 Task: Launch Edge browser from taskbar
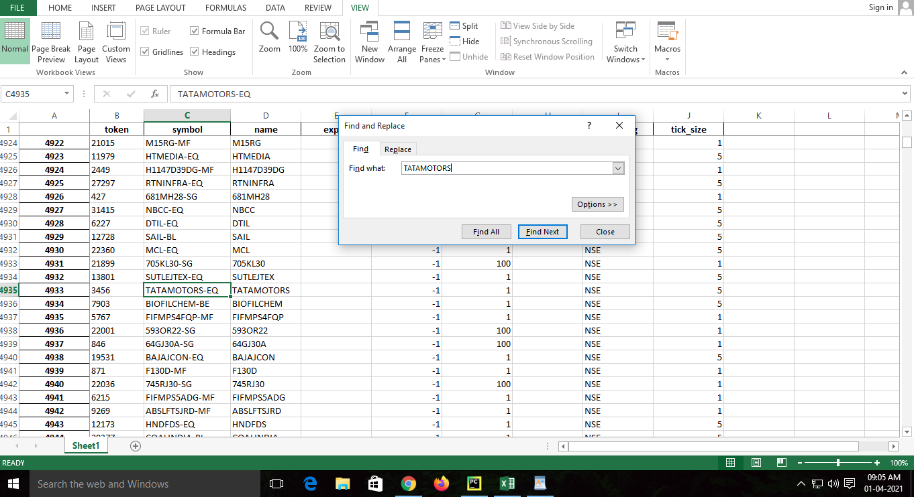point(310,484)
